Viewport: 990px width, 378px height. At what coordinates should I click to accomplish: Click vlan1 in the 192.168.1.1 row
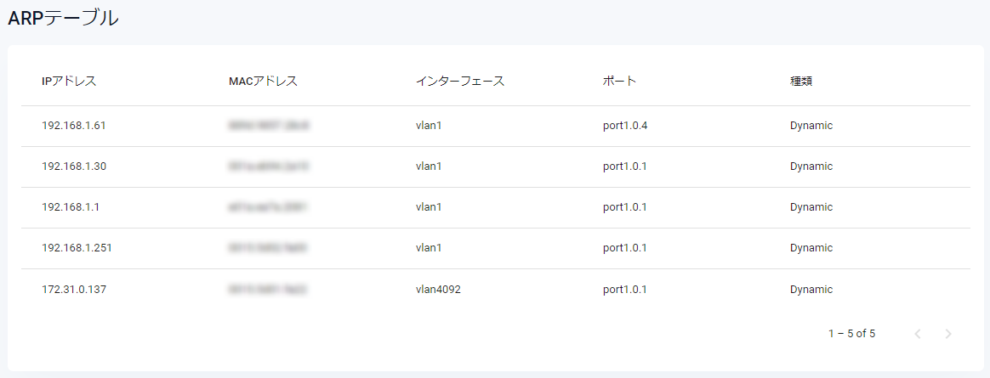coord(429,207)
